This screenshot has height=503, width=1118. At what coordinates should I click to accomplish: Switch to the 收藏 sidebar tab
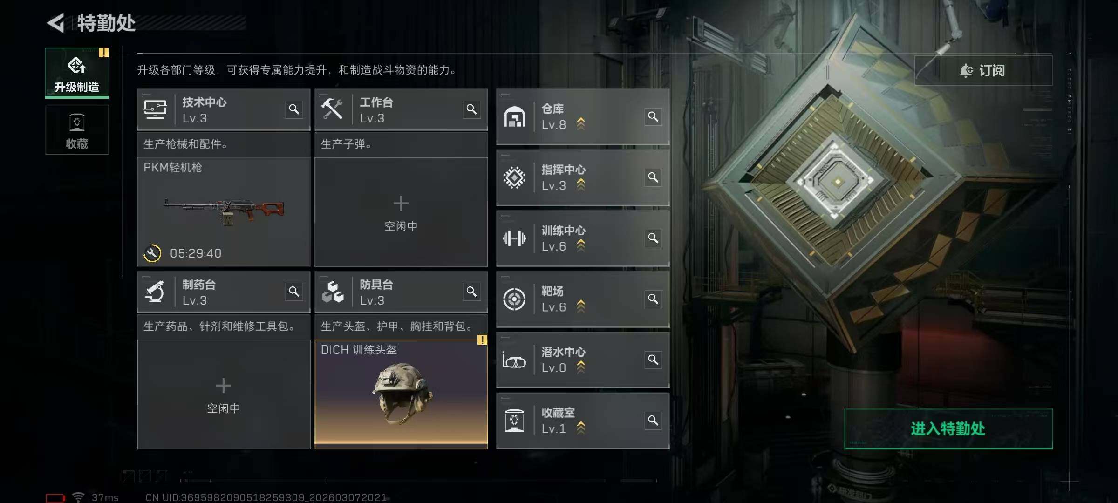point(77,129)
